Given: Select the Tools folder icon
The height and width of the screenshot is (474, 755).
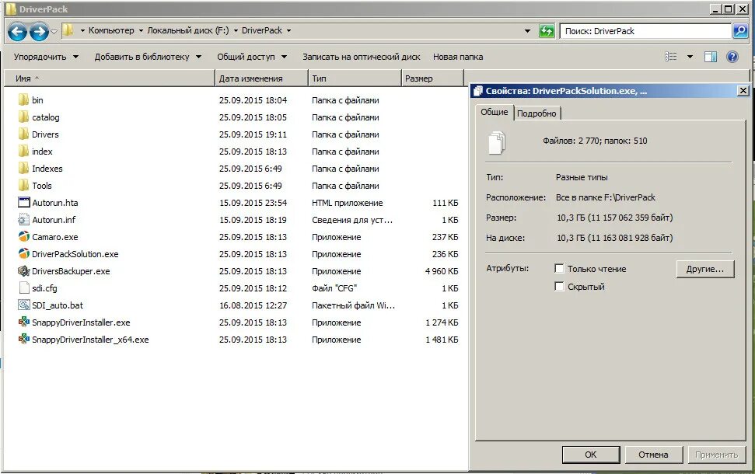Looking at the screenshot, I should [23, 185].
